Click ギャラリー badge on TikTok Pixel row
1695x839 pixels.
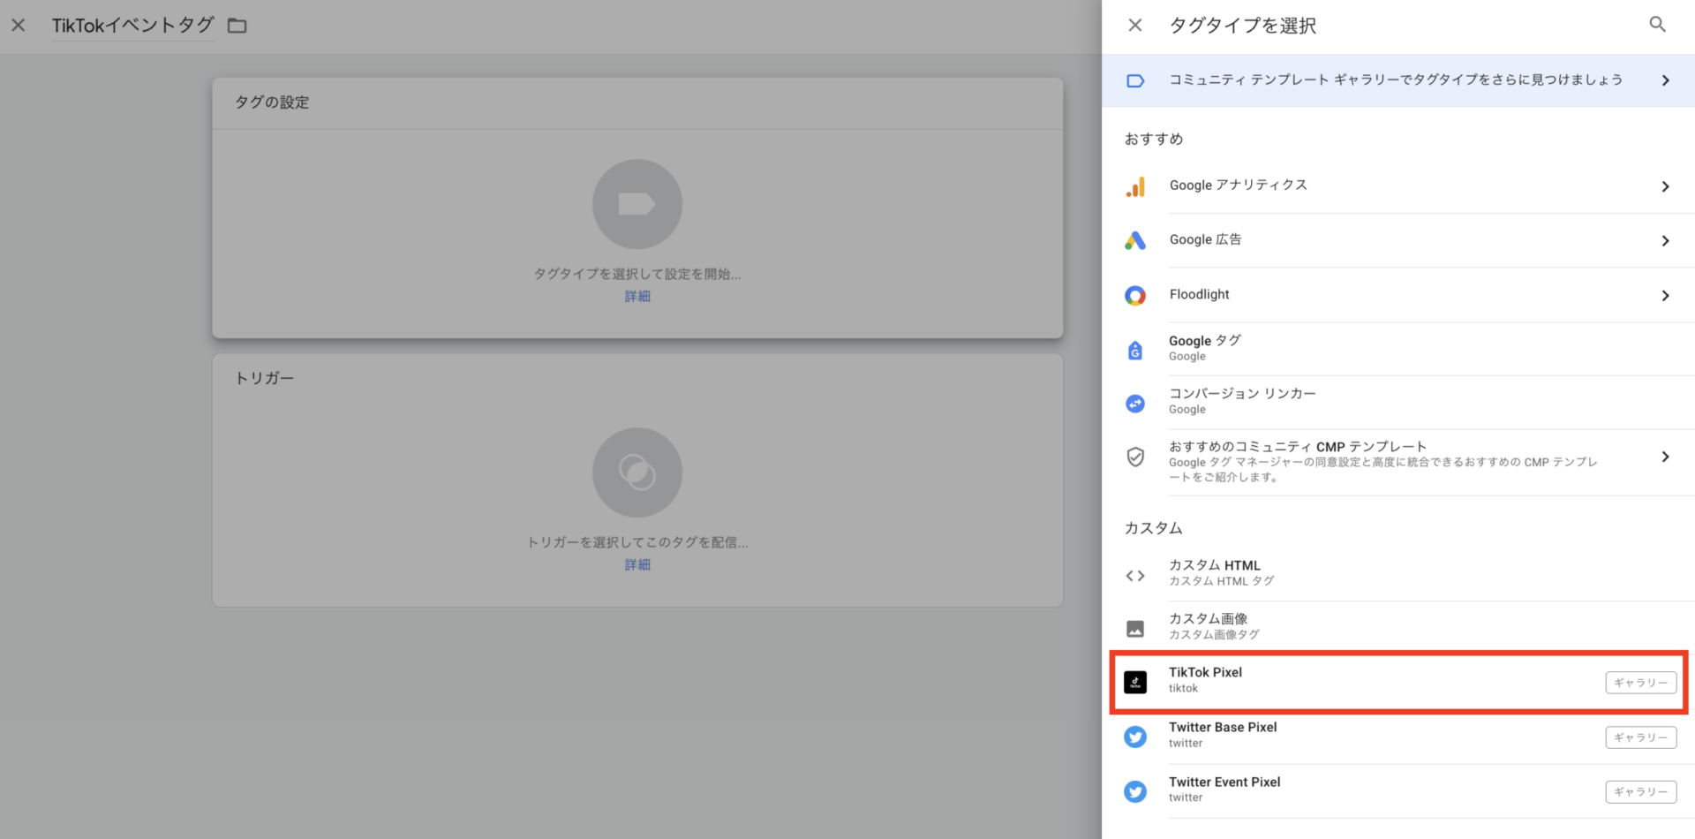coord(1640,683)
